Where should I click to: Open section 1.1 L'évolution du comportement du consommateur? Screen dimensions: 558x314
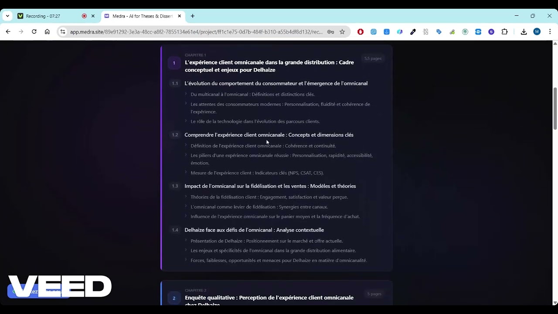click(x=276, y=83)
